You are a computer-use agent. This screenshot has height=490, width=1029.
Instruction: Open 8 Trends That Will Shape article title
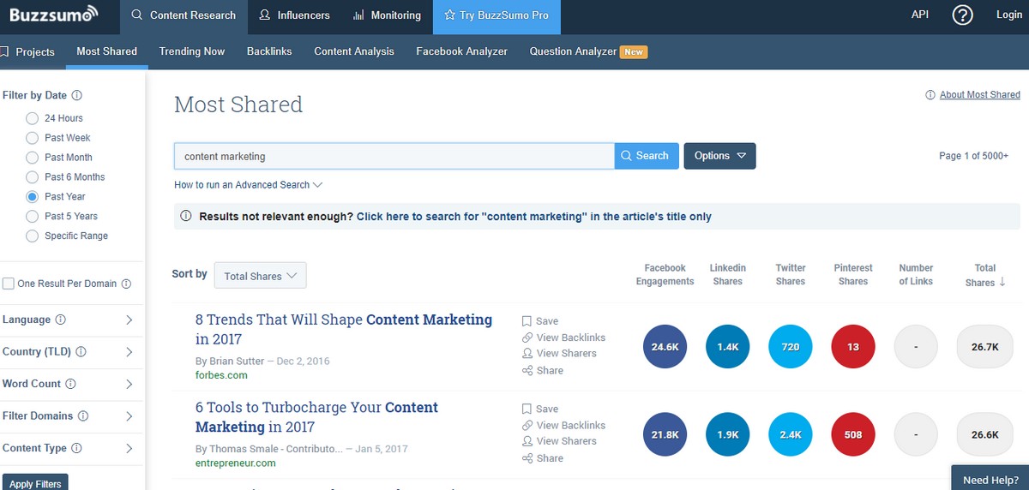coord(344,329)
